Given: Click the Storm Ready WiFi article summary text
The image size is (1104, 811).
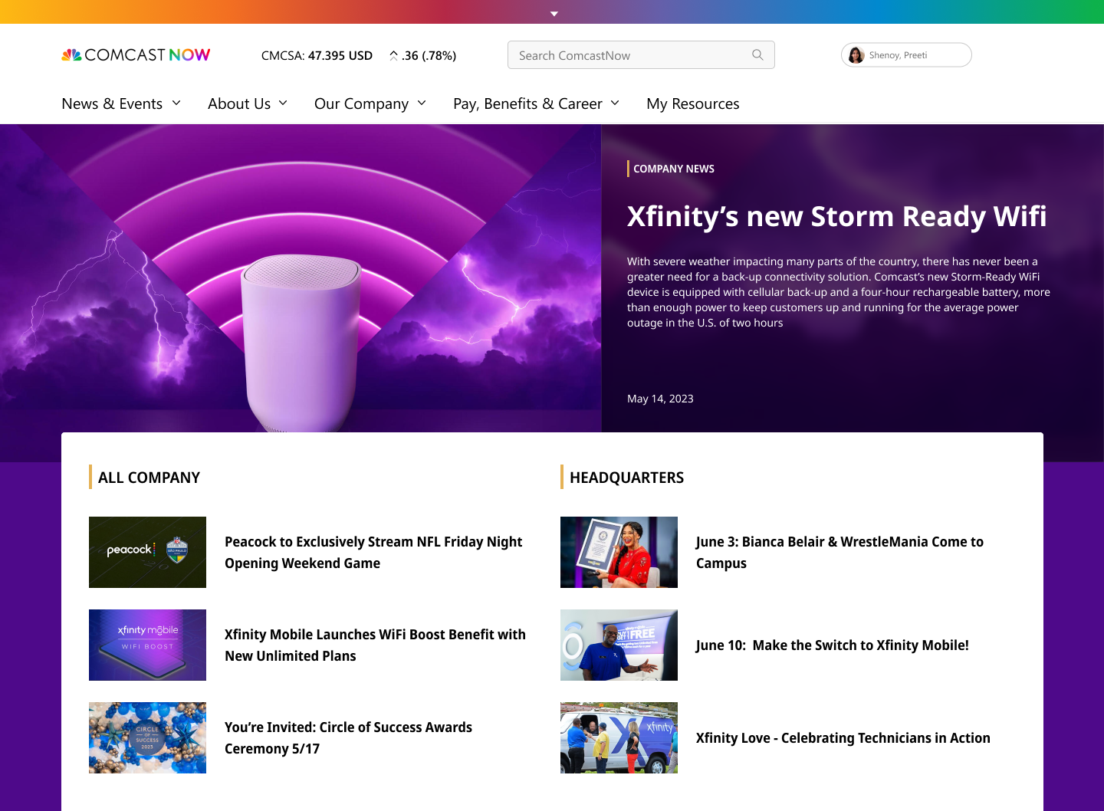Looking at the screenshot, I should (x=839, y=292).
